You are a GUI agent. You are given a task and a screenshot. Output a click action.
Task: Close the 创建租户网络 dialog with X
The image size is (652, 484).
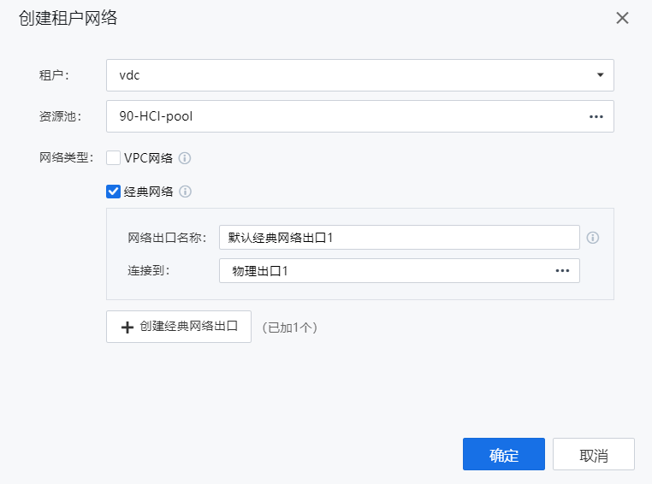point(622,18)
